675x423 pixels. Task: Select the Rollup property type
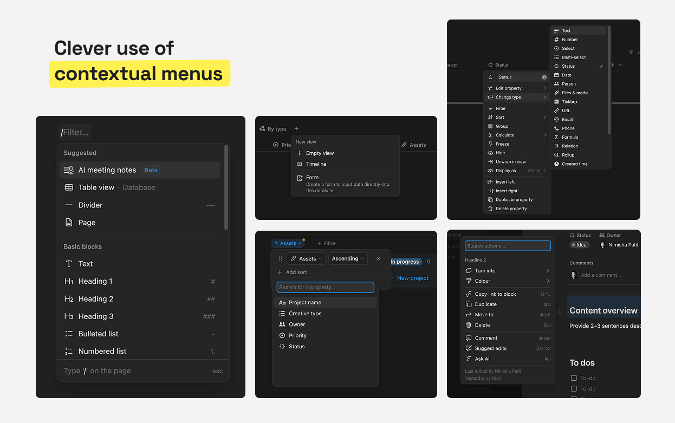578,155
